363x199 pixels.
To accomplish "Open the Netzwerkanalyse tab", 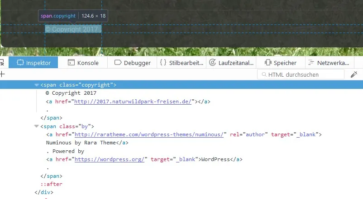I will pos(330,63).
